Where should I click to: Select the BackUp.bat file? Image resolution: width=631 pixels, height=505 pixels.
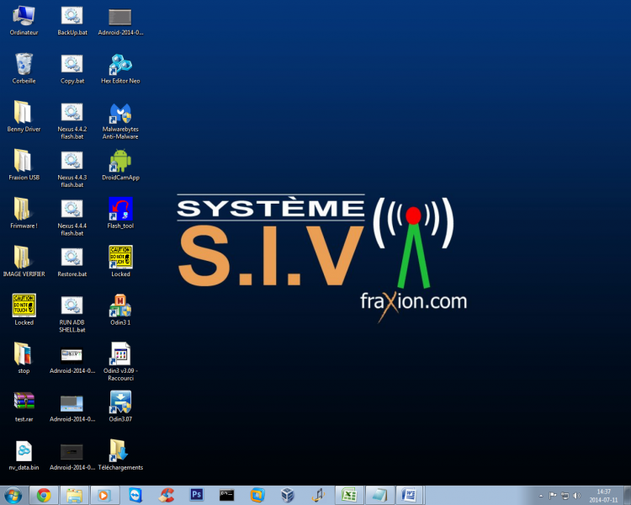coord(72,21)
